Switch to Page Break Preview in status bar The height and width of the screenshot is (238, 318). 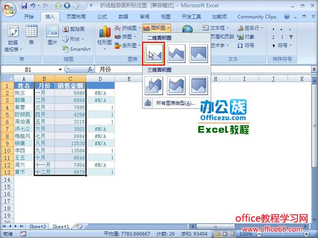click(232, 234)
